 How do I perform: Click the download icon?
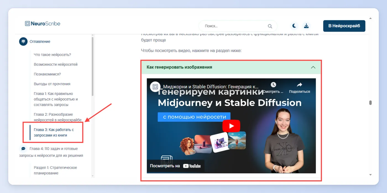(306, 26)
